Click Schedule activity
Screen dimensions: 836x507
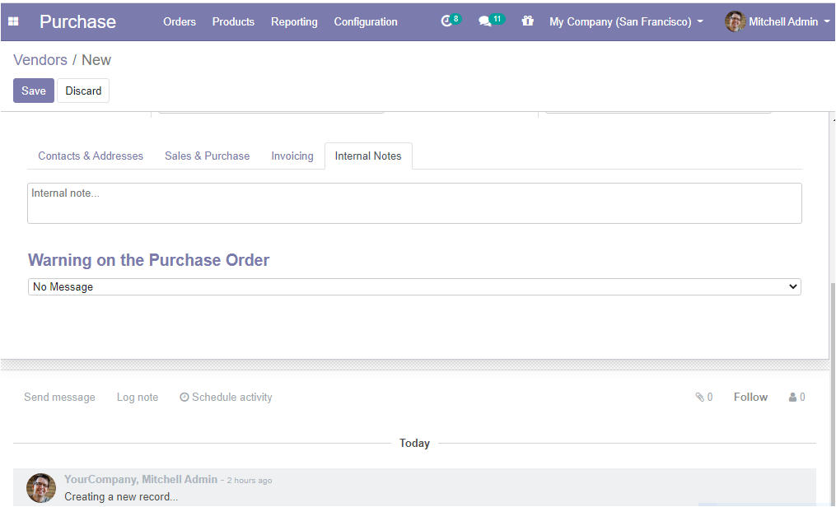[x=226, y=397]
